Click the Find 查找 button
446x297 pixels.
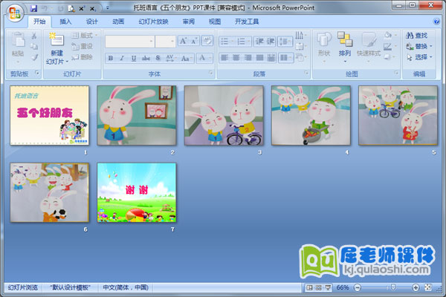point(417,36)
